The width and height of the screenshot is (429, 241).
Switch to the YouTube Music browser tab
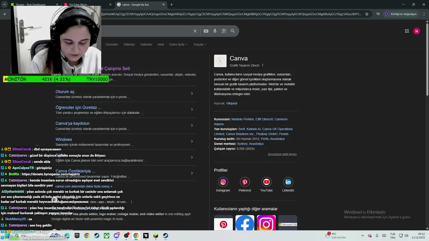click(87, 5)
